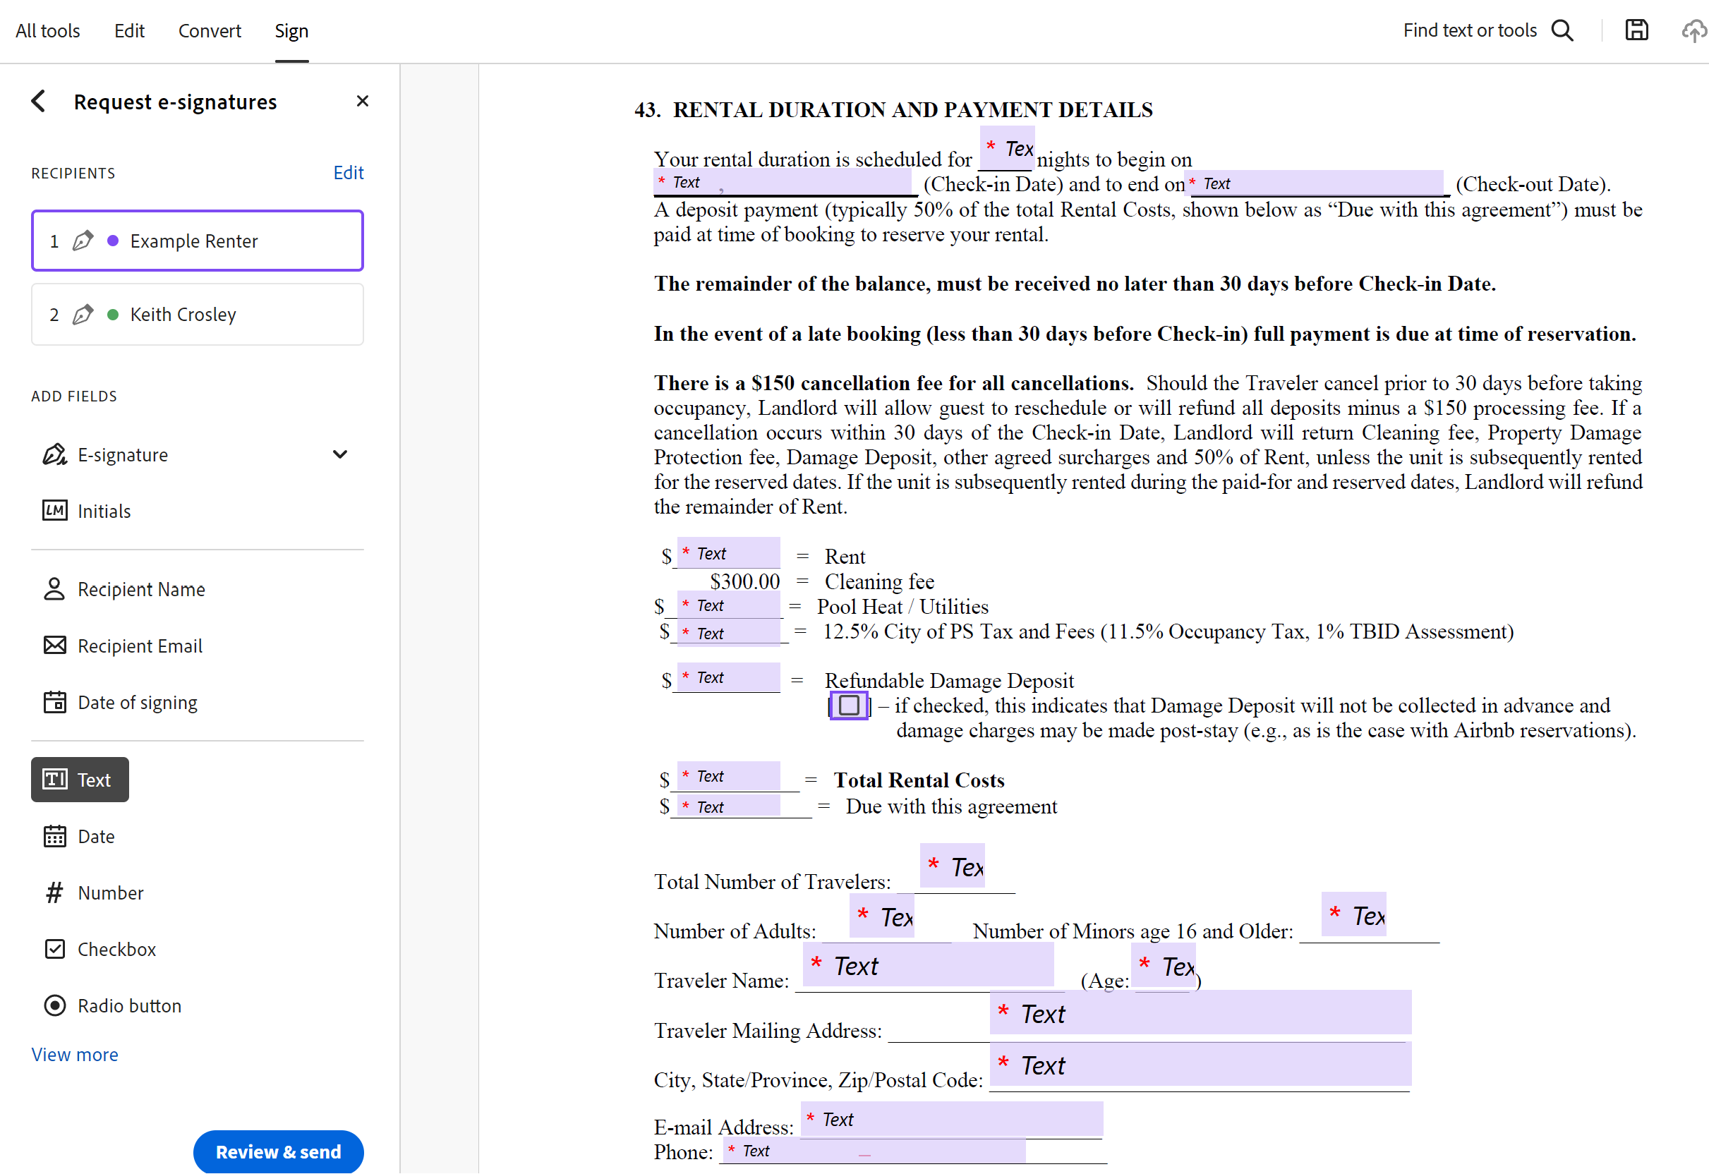
Task: Go back using the left arrow
Action: 38,101
